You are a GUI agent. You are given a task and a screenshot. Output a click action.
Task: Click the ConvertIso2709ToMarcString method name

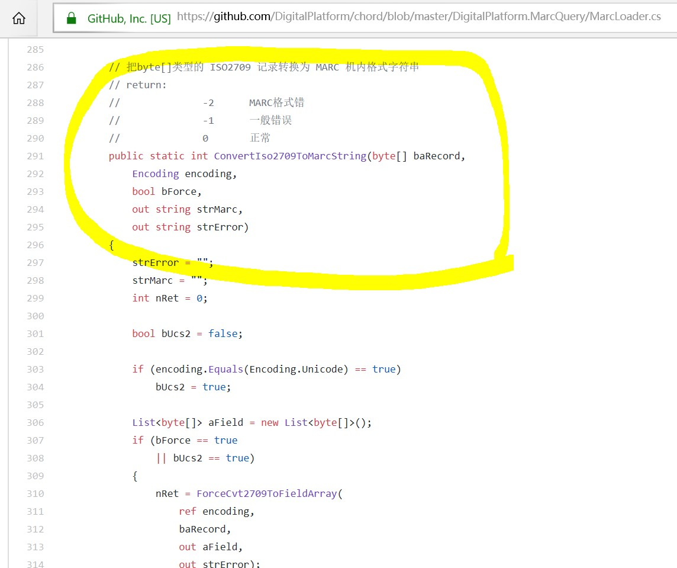tap(290, 156)
